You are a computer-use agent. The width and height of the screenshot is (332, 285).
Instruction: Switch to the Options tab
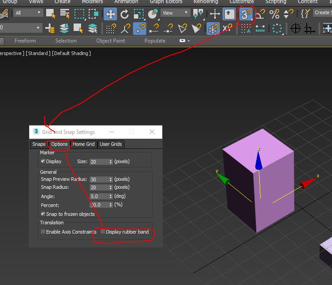[x=59, y=144]
